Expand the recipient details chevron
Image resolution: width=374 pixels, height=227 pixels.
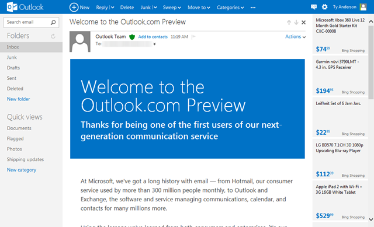154,44
